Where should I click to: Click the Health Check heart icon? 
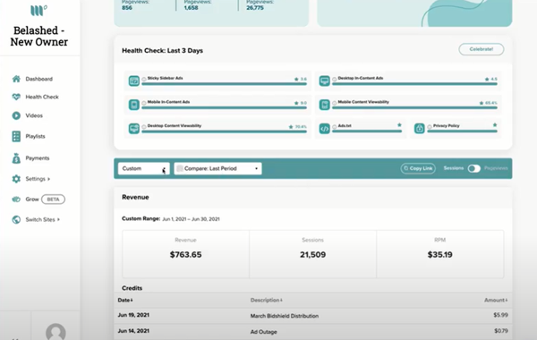16,97
